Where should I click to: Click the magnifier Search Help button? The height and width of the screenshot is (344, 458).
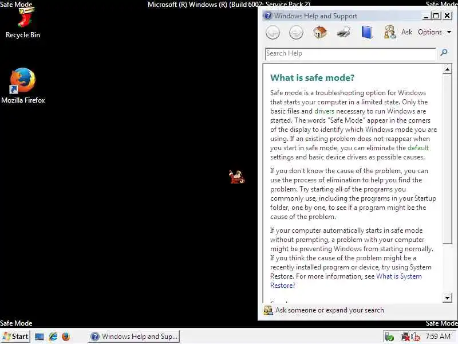(x=444, y=53)
